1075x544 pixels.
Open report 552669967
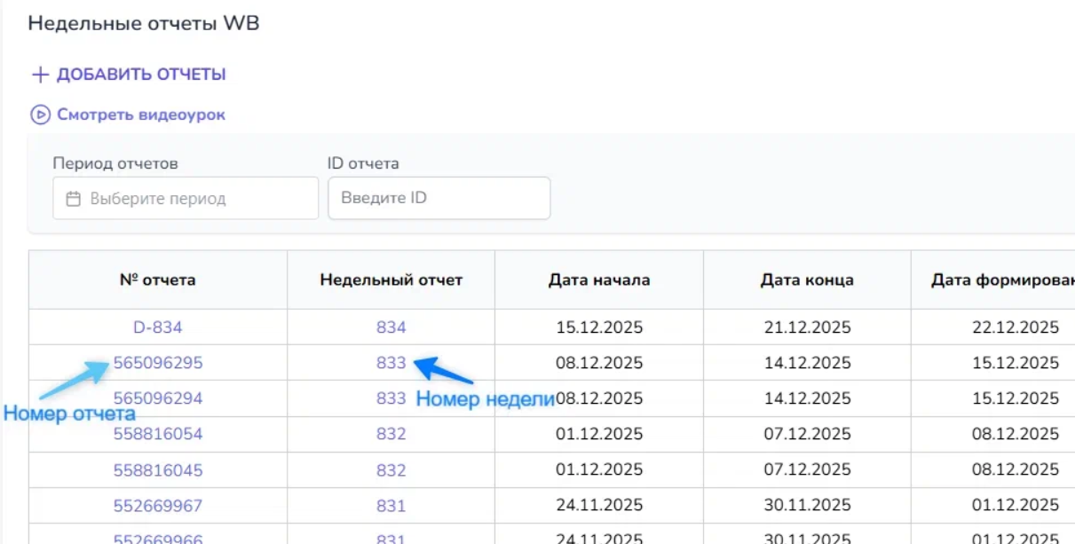click(x=158, y=506)
